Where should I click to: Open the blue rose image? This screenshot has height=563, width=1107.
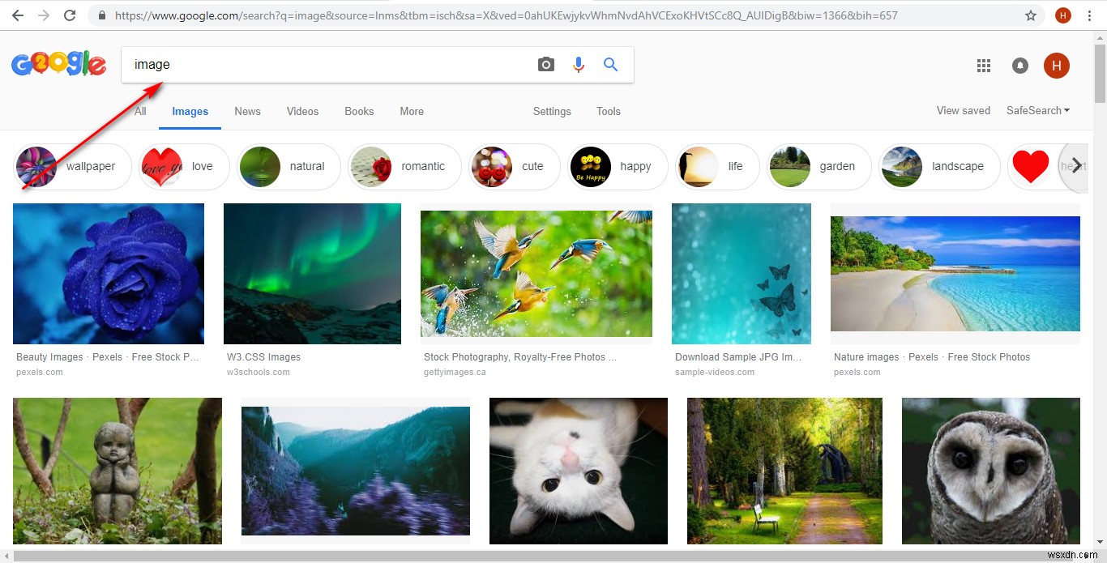pyautogui.click(x=109, y=274)
